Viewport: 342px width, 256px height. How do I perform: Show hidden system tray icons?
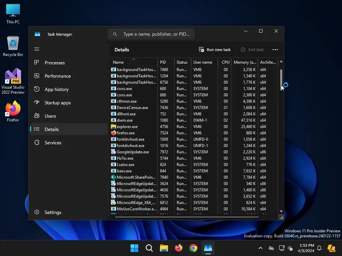pyautogui.click(x=261, y=248)
